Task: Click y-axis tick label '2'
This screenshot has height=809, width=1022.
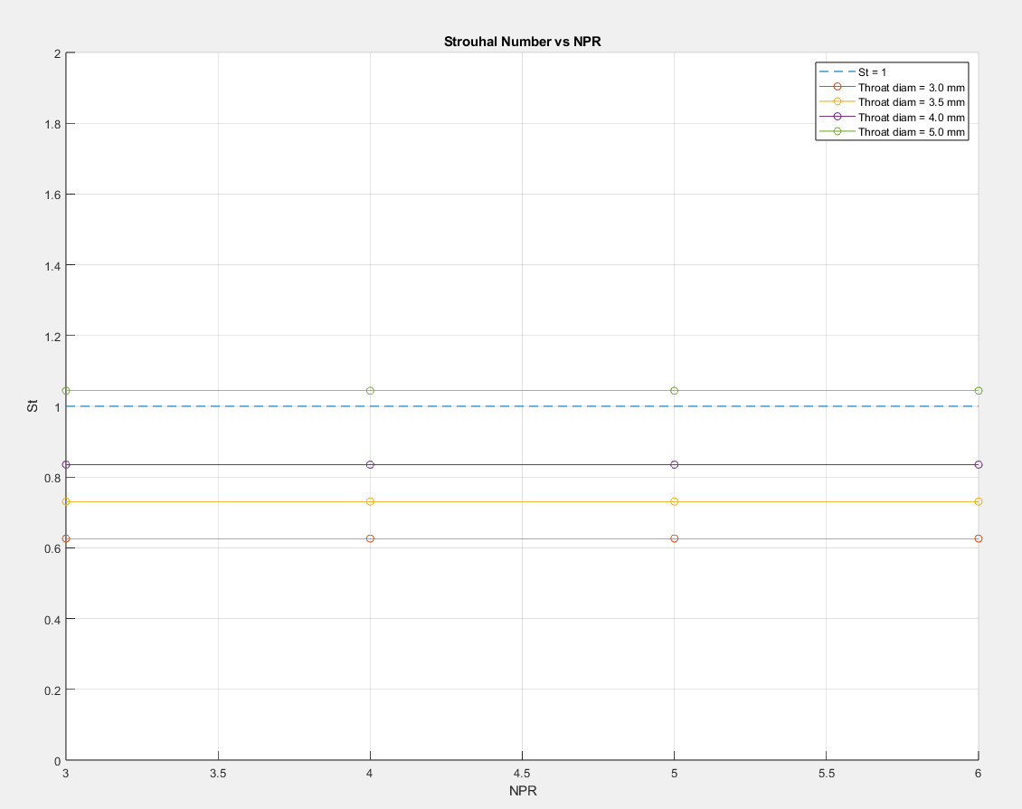Action: click(x=57, y=54)
